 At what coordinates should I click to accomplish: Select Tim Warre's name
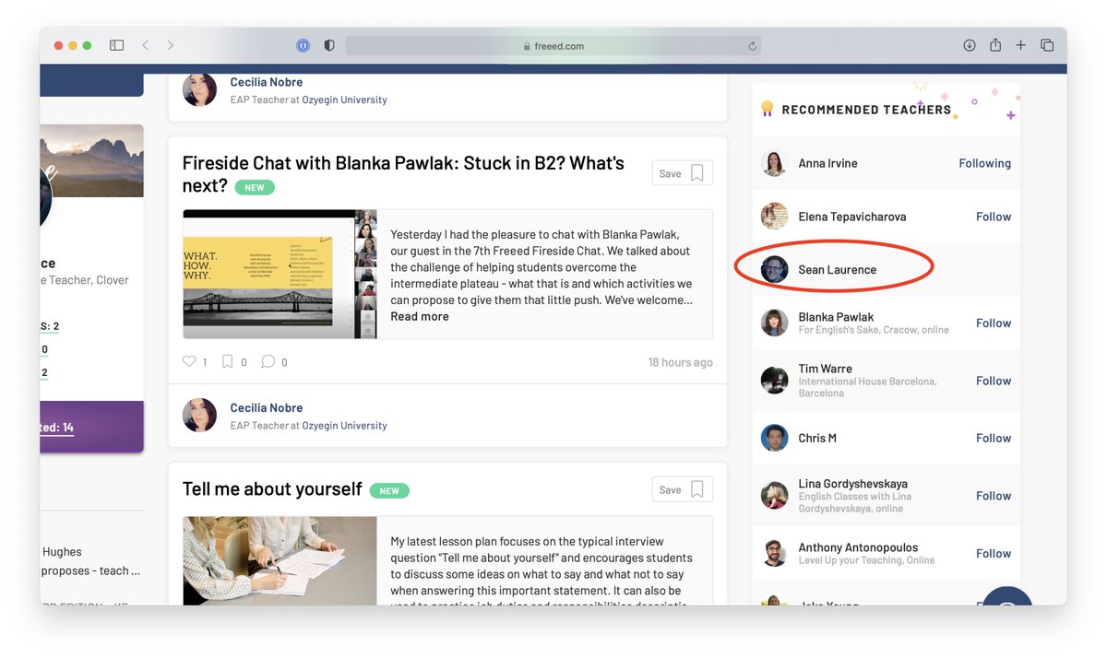pyautogui.click(x=826, y=369)
